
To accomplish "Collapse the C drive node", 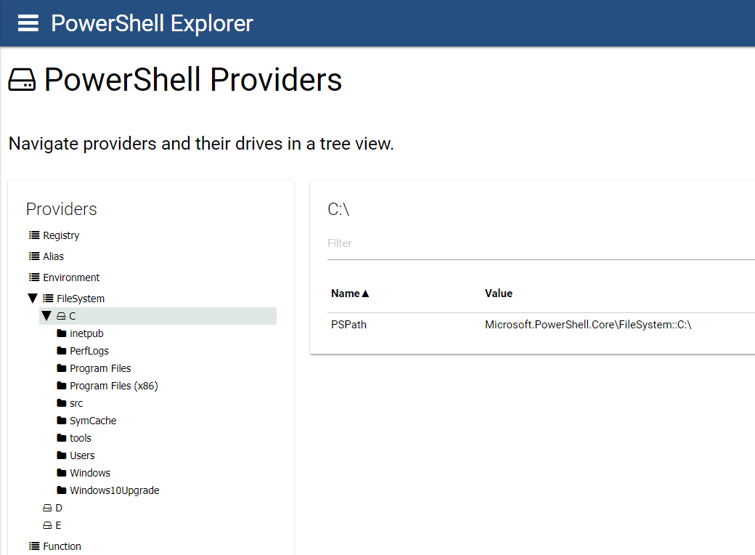I will 46,316.
